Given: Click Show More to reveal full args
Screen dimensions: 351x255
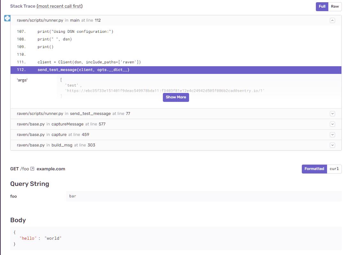Looking at the screenshot, I should click(176, 97).
